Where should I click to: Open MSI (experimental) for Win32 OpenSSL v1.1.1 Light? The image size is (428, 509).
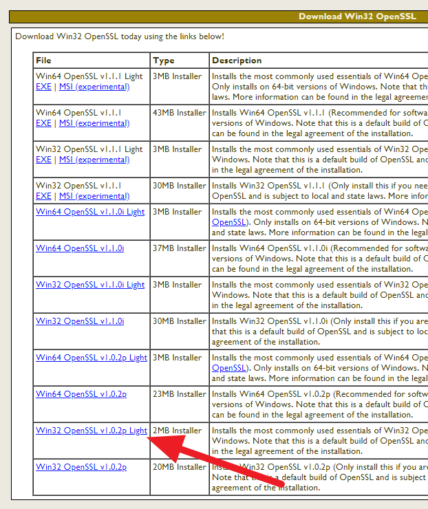(94, 160)
